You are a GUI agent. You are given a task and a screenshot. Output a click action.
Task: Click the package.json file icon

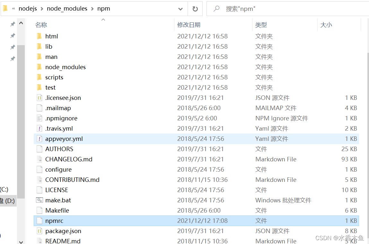tap(39, 231)
